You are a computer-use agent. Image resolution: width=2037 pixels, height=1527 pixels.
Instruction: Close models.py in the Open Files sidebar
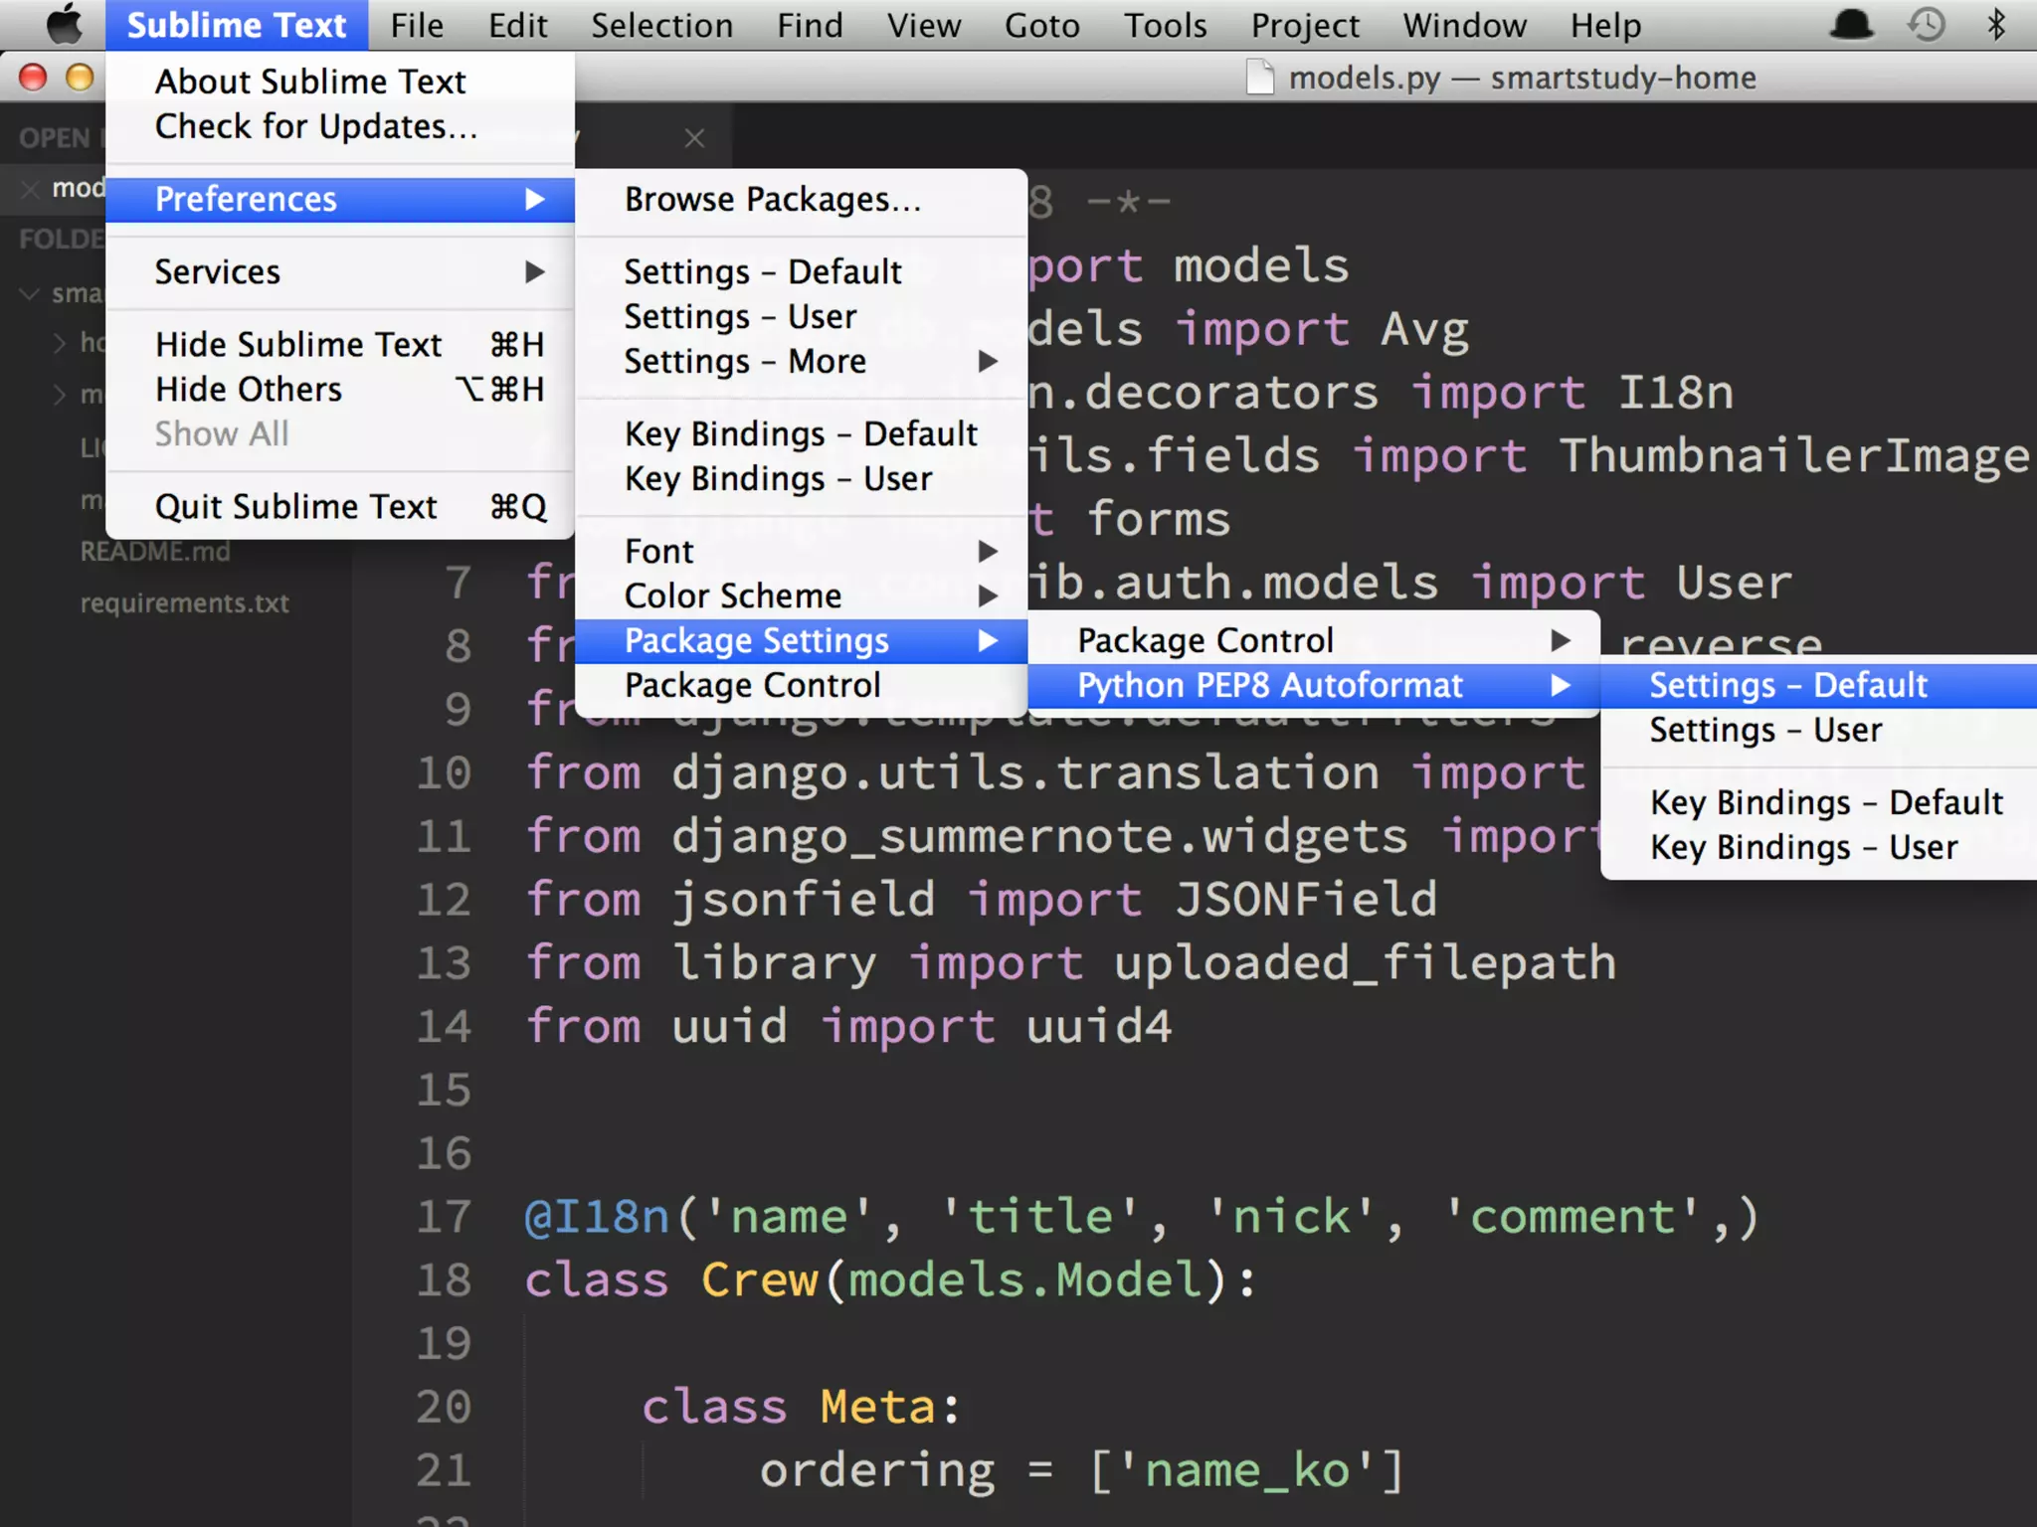(x=31, y=188)
